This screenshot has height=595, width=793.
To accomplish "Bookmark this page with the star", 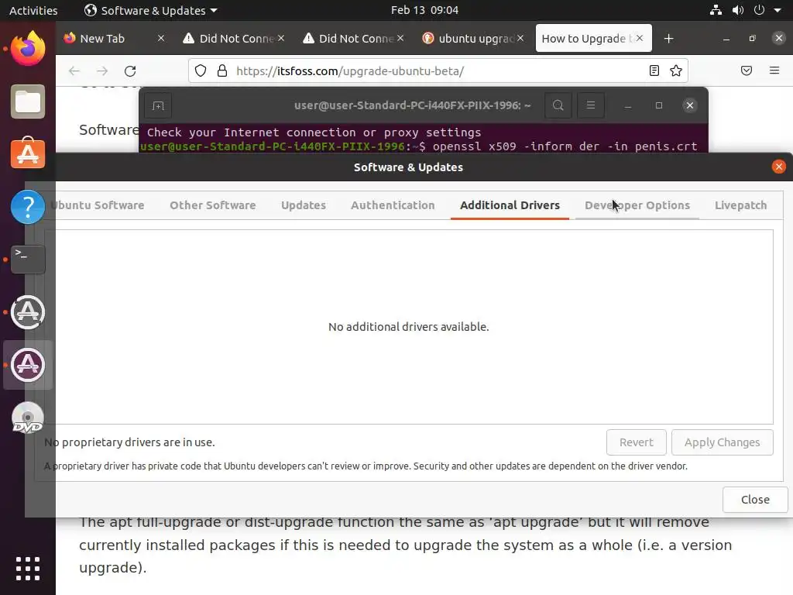I will (x=675, y=71).
